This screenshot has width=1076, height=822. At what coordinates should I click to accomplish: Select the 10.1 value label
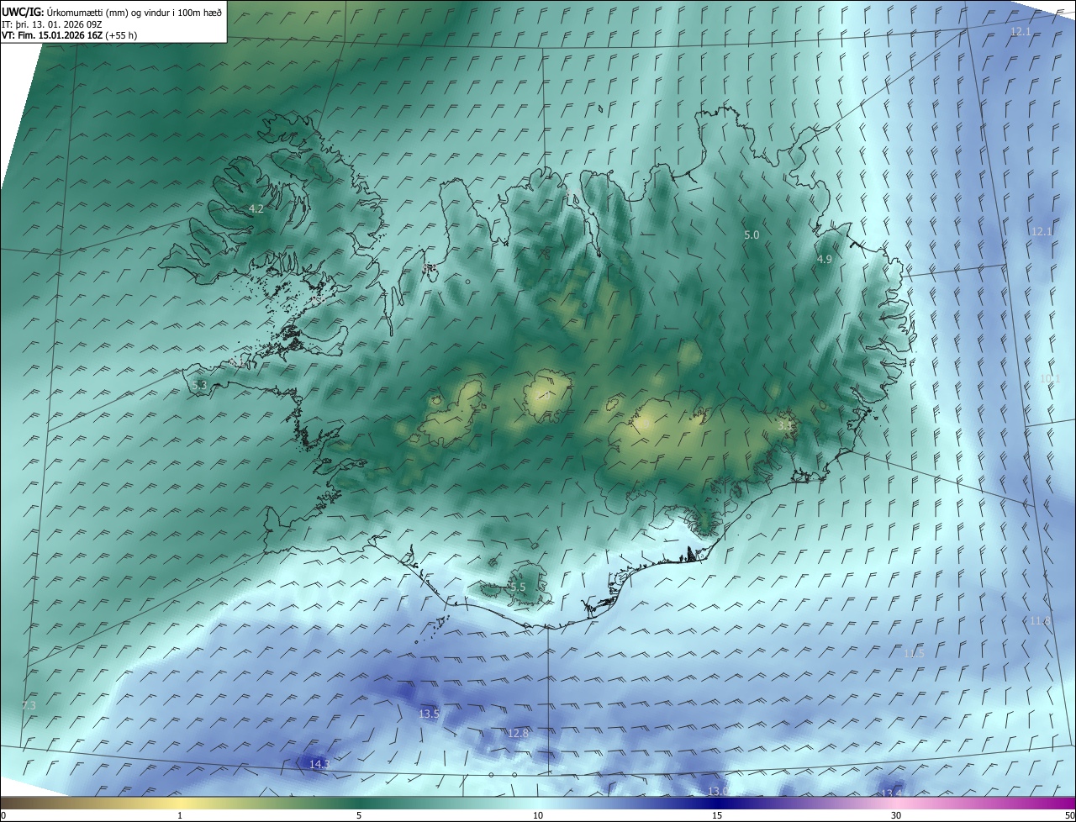pyautogui.click(x=1051, y=379)
